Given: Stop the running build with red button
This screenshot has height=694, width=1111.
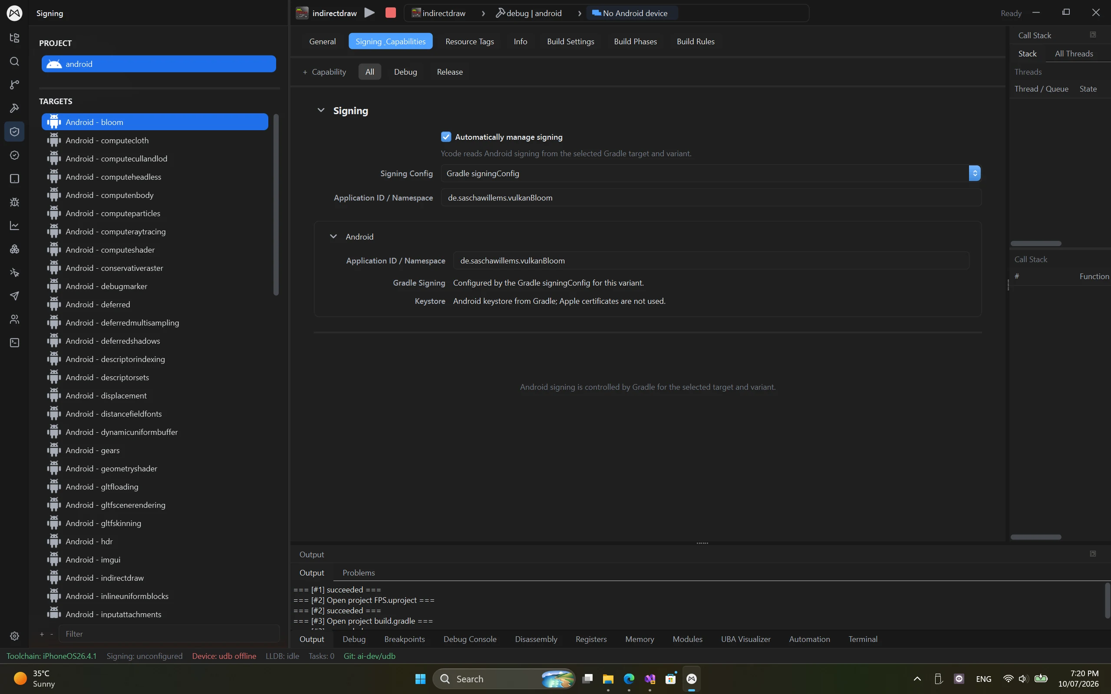Looking at the screenshot, I should 391,13.
